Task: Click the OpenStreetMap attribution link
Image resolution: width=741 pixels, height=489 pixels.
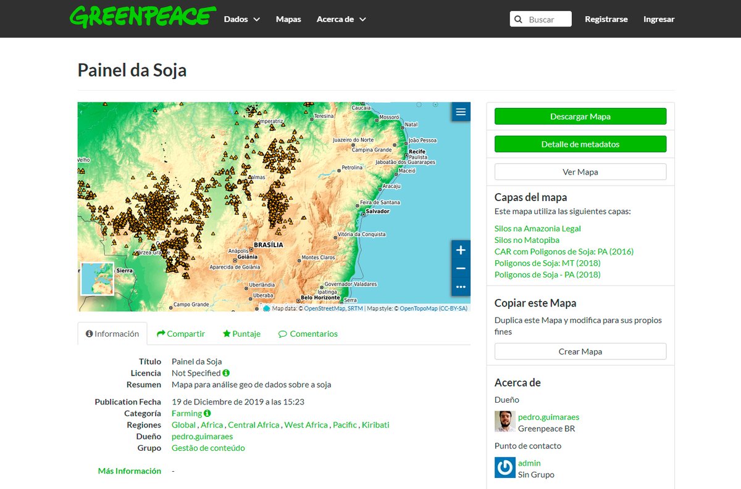Action: point(324,308)
